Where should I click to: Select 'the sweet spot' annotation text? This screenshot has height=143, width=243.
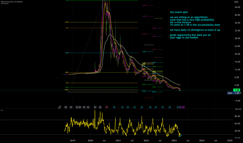(179, 12)
